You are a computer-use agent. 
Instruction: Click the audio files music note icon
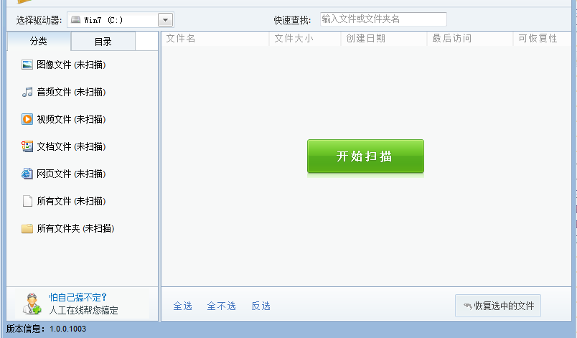(x=27, y=92)
